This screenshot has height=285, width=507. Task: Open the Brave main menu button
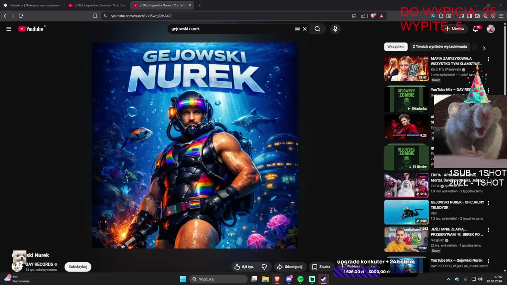[501, 16]
